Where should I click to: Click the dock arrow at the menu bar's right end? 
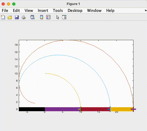(x=145, y=10)
